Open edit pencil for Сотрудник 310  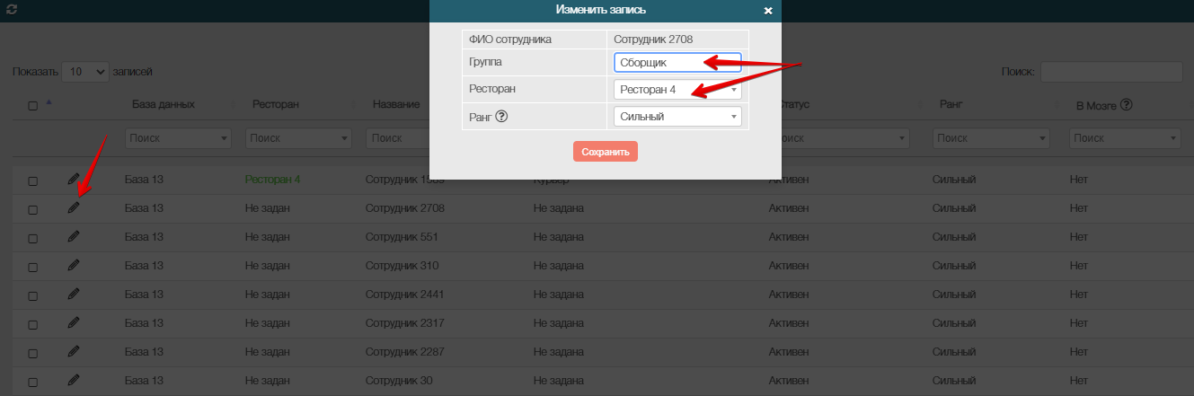(74, 266)
